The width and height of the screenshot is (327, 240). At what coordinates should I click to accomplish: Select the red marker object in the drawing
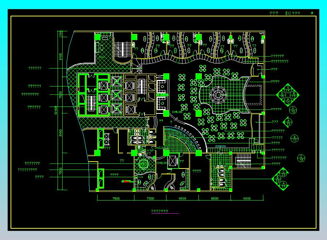pos(127,181)
